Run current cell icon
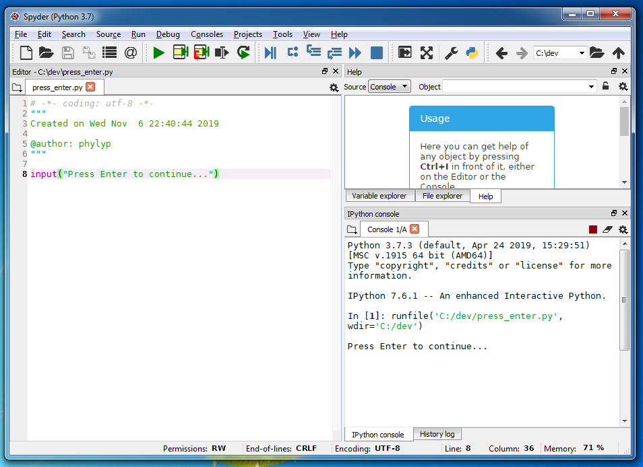This screenshot has width=643, height=467. coord(181,52)
